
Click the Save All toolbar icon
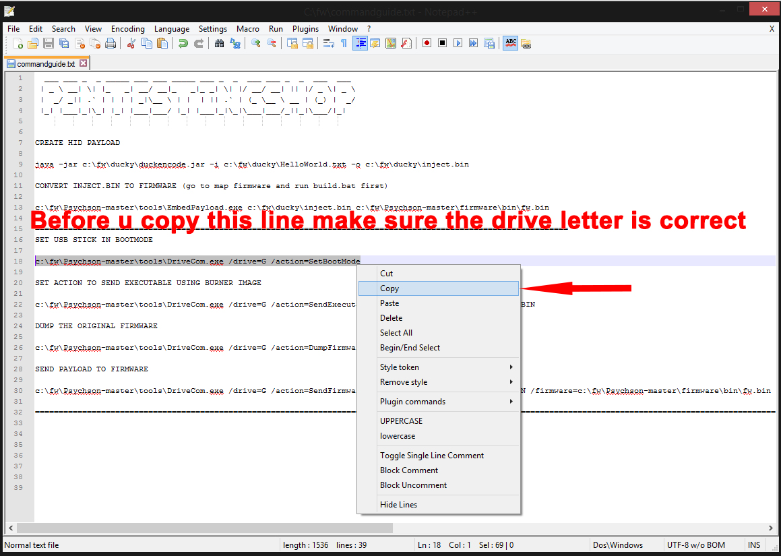click(64, 43)
